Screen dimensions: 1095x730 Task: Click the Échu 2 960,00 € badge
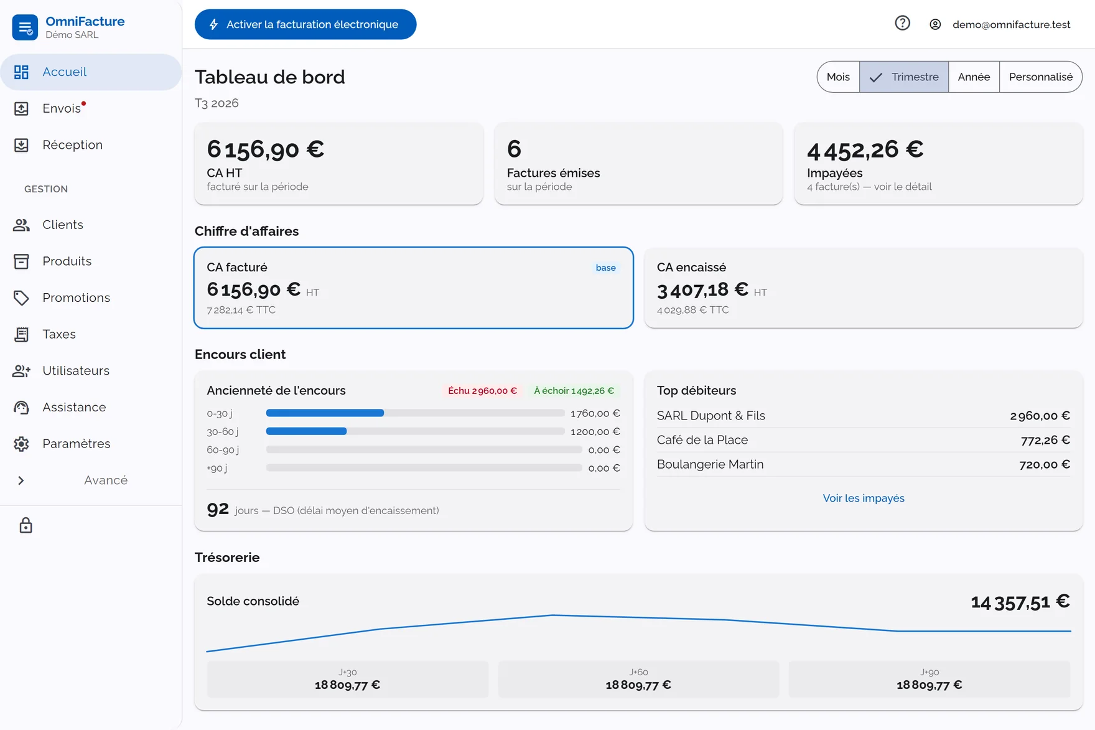[x=482, y=391]
